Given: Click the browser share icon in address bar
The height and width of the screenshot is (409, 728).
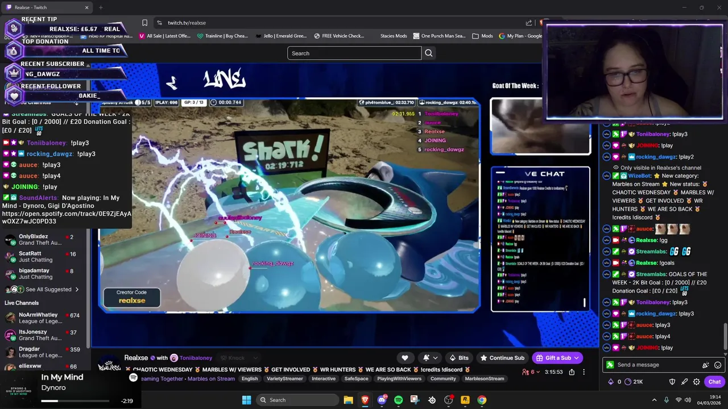Looking at the screenshot, I should point(529,23).
